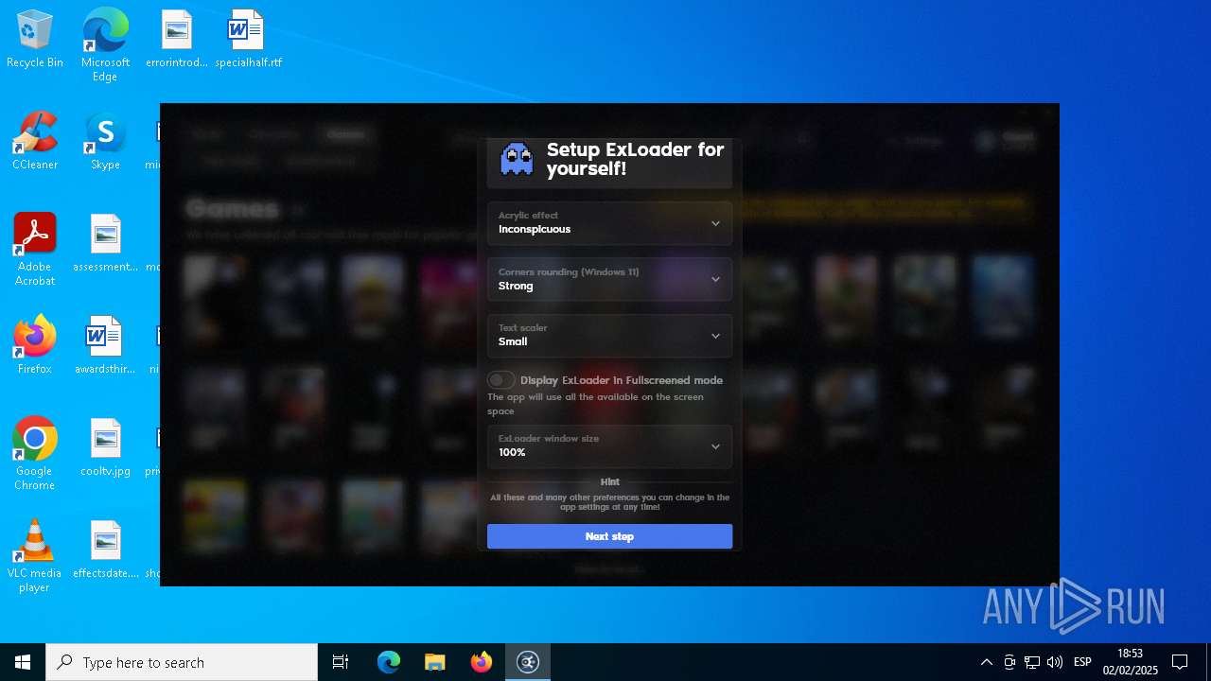Select the awardsthir document icon

105,346
